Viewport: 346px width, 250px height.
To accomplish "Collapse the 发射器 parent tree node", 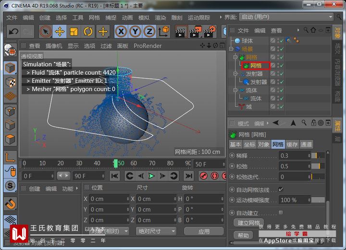I will tap(235, 73).
